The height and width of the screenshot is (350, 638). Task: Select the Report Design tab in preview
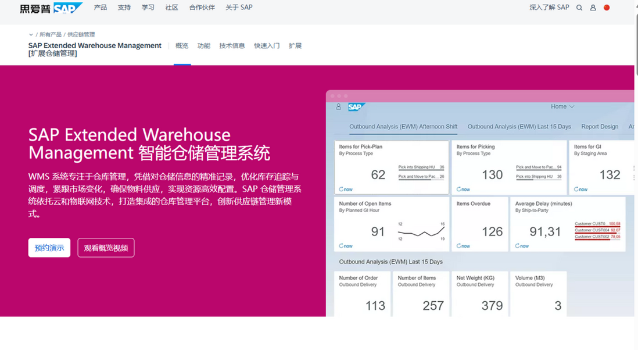coord(600,127)
